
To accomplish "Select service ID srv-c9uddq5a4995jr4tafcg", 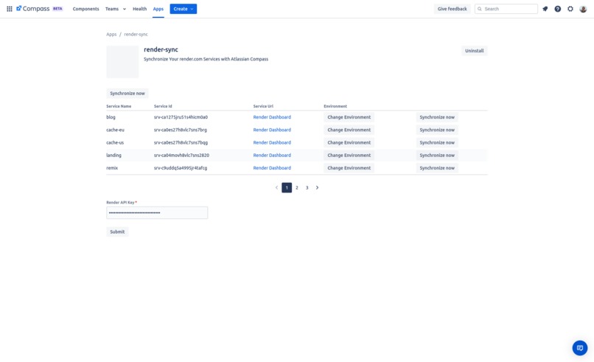I will coord(181,168).
